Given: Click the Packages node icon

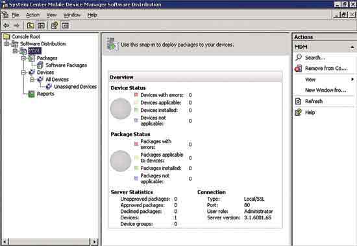Looking at the screenshot, I should (31, 58).
